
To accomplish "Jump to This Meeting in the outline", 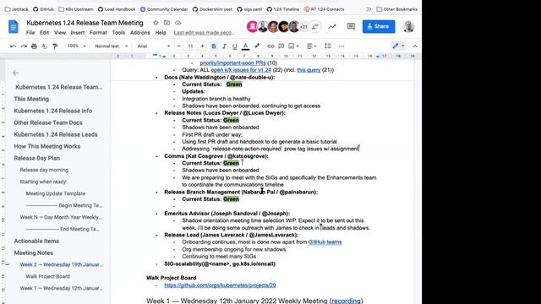I will coord(31,99).
